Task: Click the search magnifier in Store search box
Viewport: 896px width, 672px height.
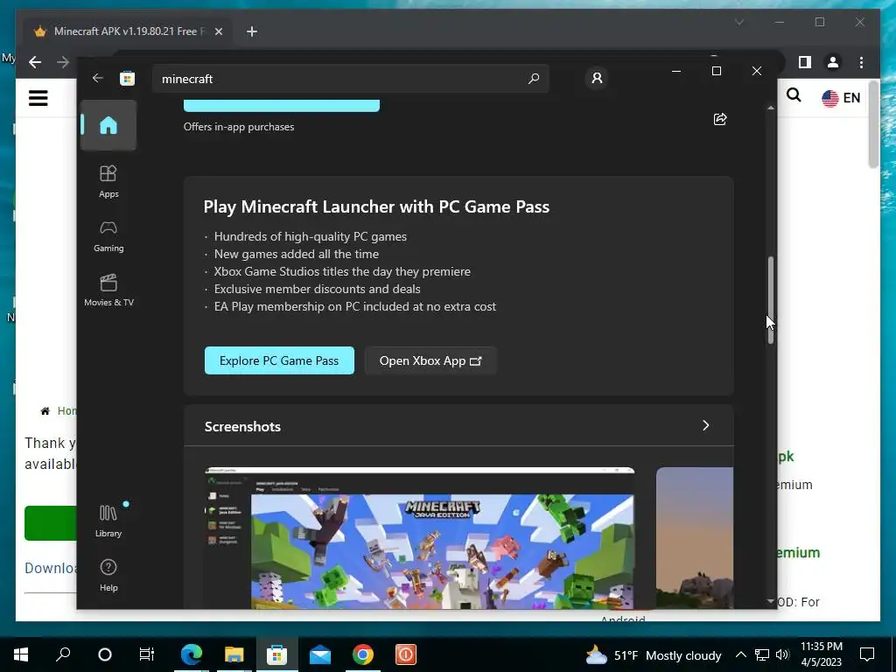Action: [533, 78]
